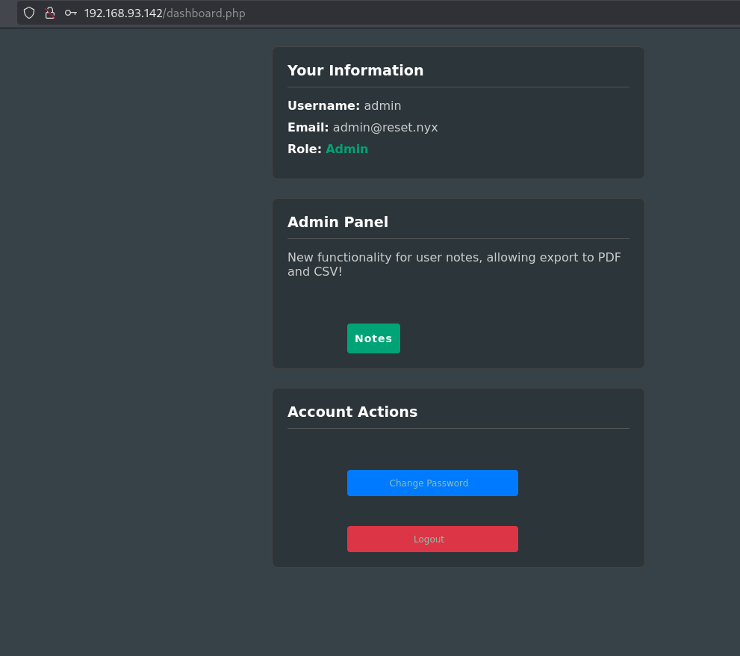Click the username value admin
This screenshot has height=656, width=740.
click(382, 106)
